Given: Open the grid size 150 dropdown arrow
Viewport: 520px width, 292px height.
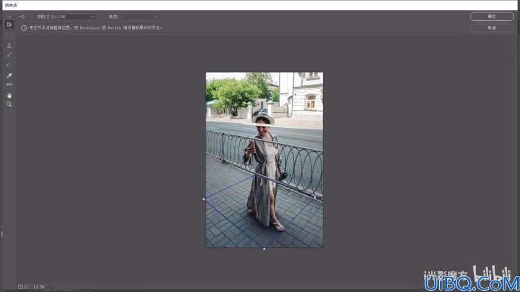Looking at the screenshot, I should click(93, 17).
